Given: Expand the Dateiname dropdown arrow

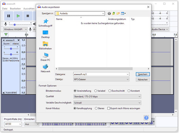Looking at the screenshot, I should click(127, 74).
